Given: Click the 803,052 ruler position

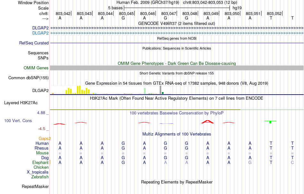Looking at the screenshot, I should click(274, 13).
